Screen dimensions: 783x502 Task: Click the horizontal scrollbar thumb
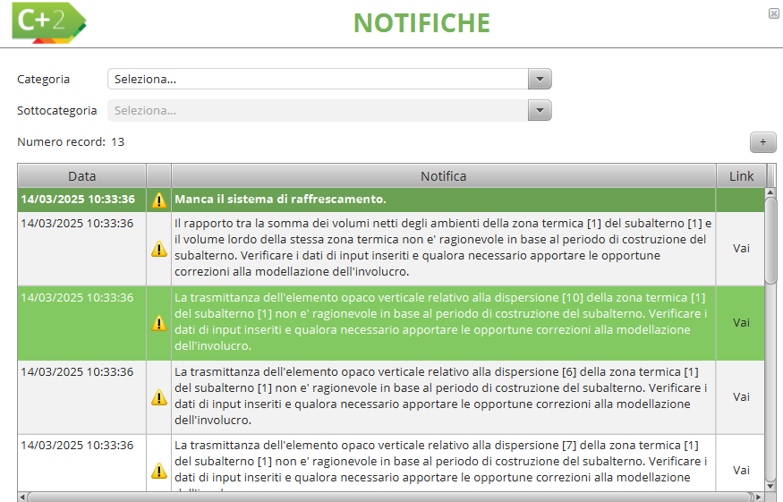(x=390, y=497)
